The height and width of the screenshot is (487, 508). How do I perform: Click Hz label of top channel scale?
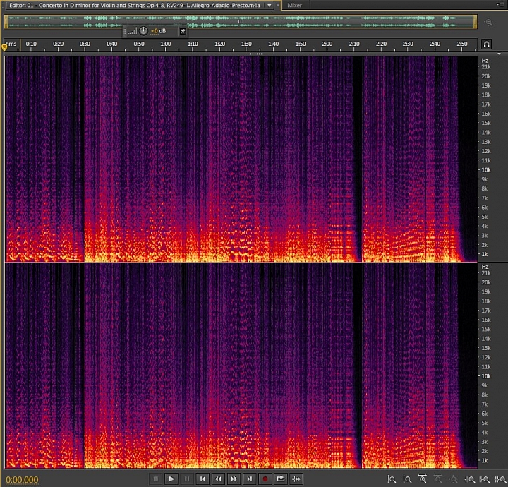pos(485,61)
